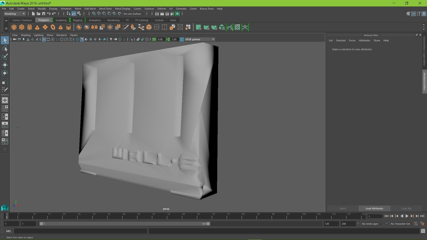Open Render Settings clapperboard icon
Image resolution: width=427 pixels, height=240 pixels.
click(x=172, y=14)
